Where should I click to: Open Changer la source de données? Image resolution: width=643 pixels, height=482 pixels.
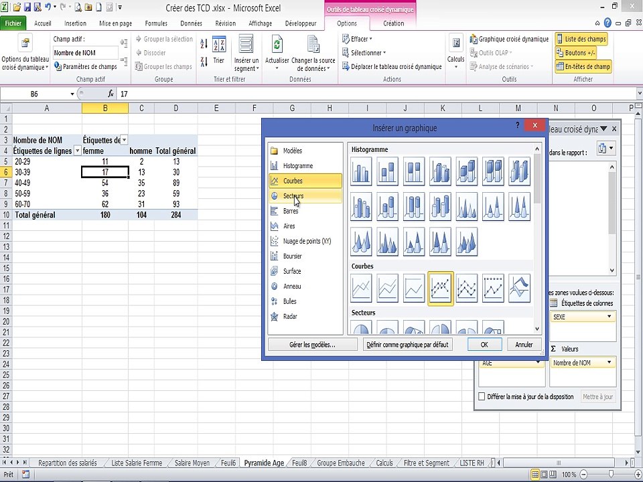click(x=313, y=54)
